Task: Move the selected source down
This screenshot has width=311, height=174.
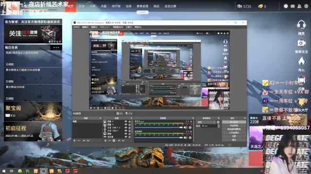Action: point(123,141)
